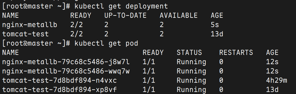Click the UP-TO-DATE column header
Image resolution: width=296 pixels, height=94 pixels.
tap(125, 16)
